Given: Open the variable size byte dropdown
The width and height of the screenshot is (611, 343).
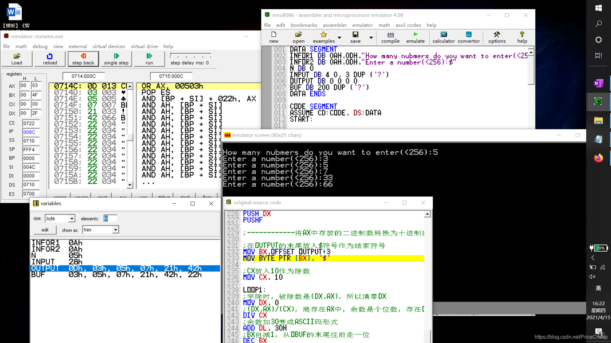Looking at the screenshot, I should coord(72,219).
